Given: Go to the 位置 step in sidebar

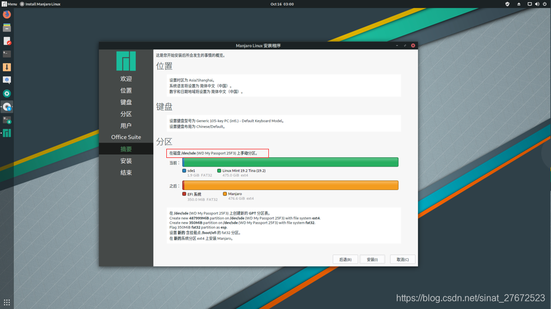Looking at the screenshot, I should [x=126, y=90].
